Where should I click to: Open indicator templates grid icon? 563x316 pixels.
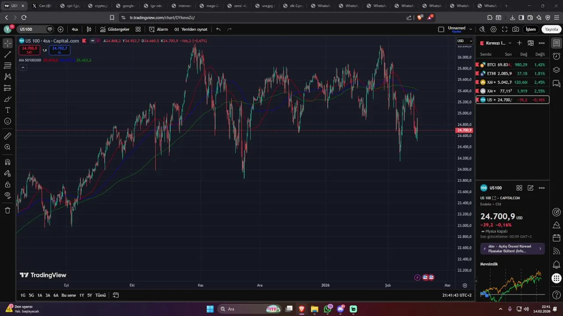(x=138, y=29)
